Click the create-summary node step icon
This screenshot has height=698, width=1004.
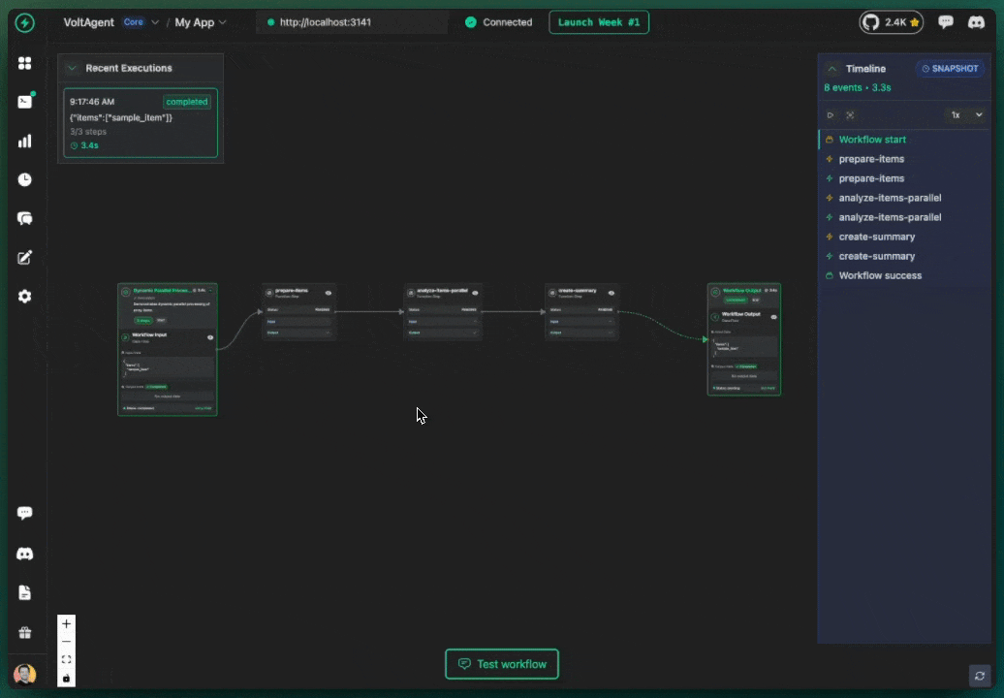click(x=552, y=293)
